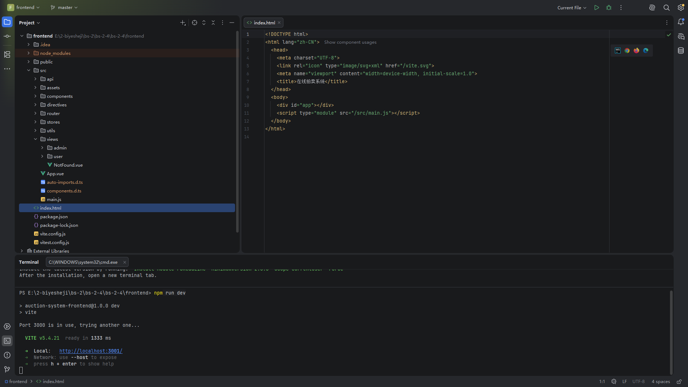The image size is (688, 387).
Task: Open the Problems tool window
Action: pyautogui.click(x=7, y=355)
